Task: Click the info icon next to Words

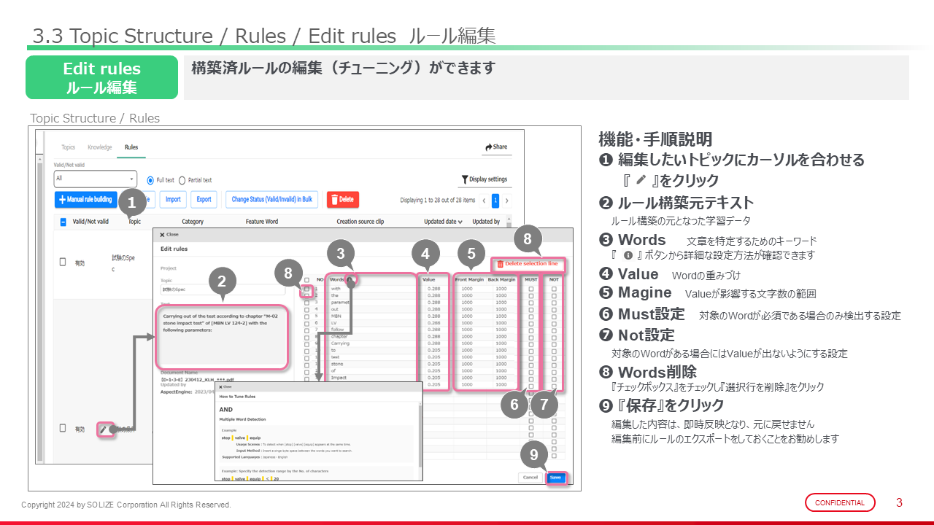Action: point(350,279)
